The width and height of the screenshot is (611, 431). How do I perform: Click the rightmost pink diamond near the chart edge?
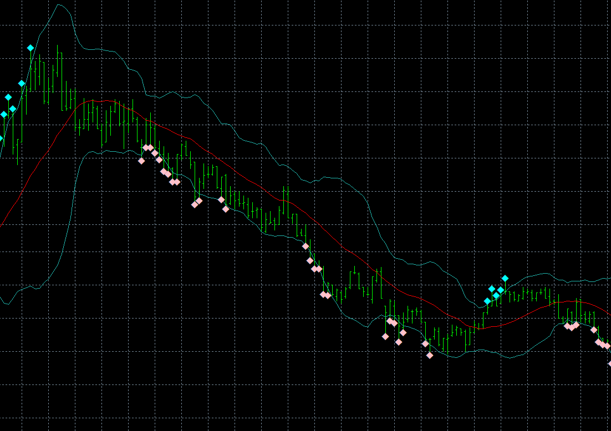[605, 344]
